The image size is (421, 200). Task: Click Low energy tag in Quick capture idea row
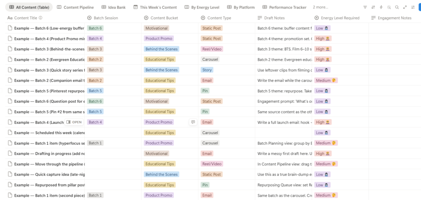coord(322,174)
